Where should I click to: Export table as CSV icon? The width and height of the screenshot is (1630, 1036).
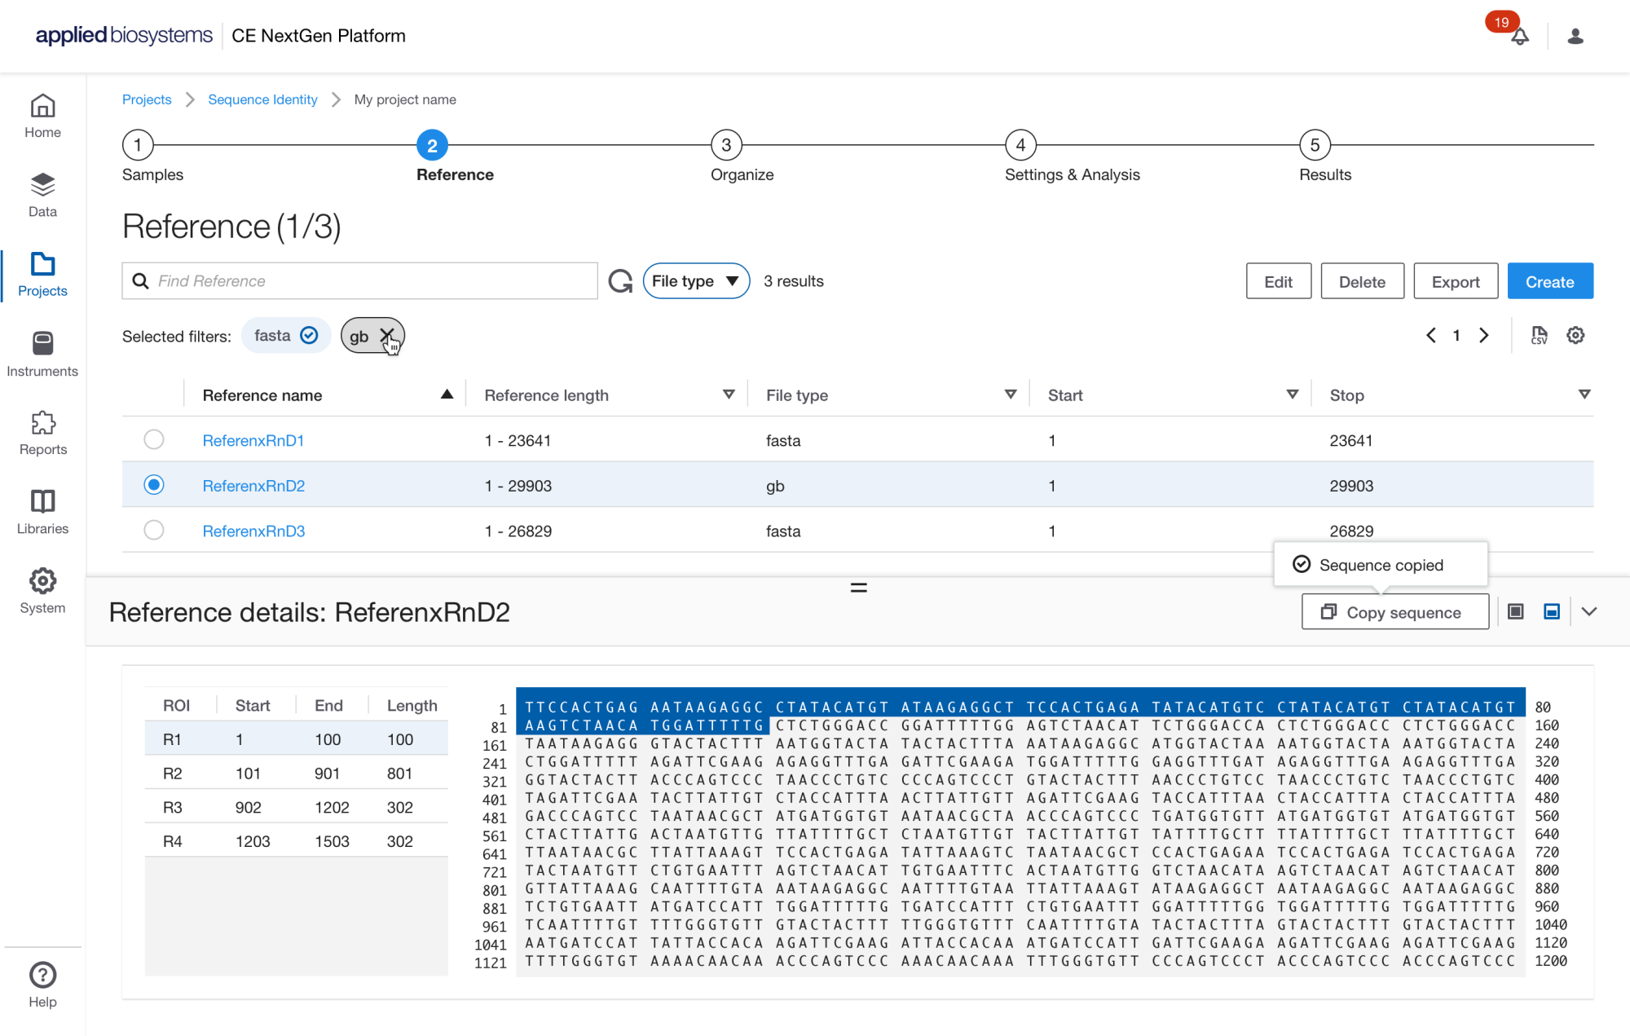[1539, 335]
